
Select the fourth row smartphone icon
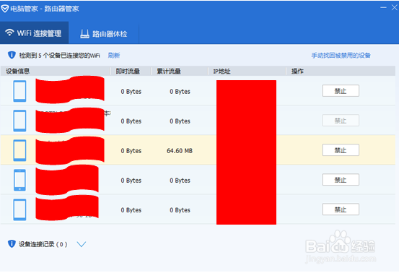(19, 180)
